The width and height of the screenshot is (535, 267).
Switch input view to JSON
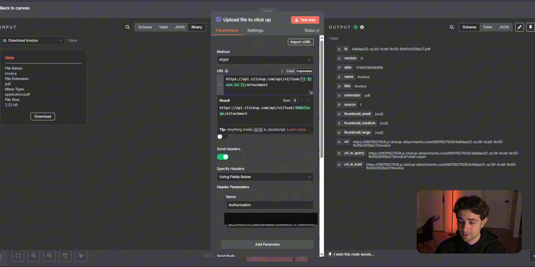[179, 27]
